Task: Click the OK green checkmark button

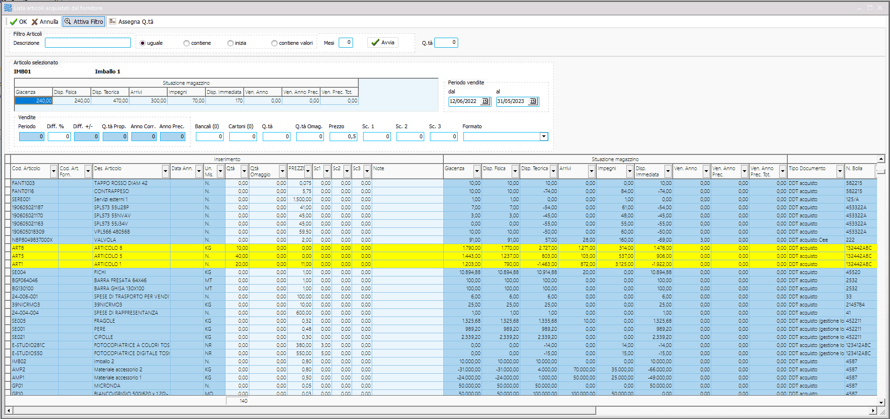Action: 19,21
